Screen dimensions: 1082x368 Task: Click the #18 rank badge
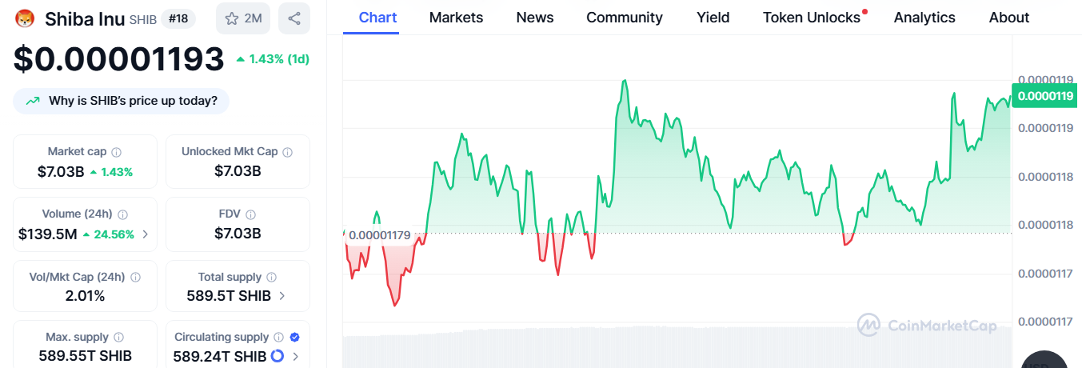179,18
